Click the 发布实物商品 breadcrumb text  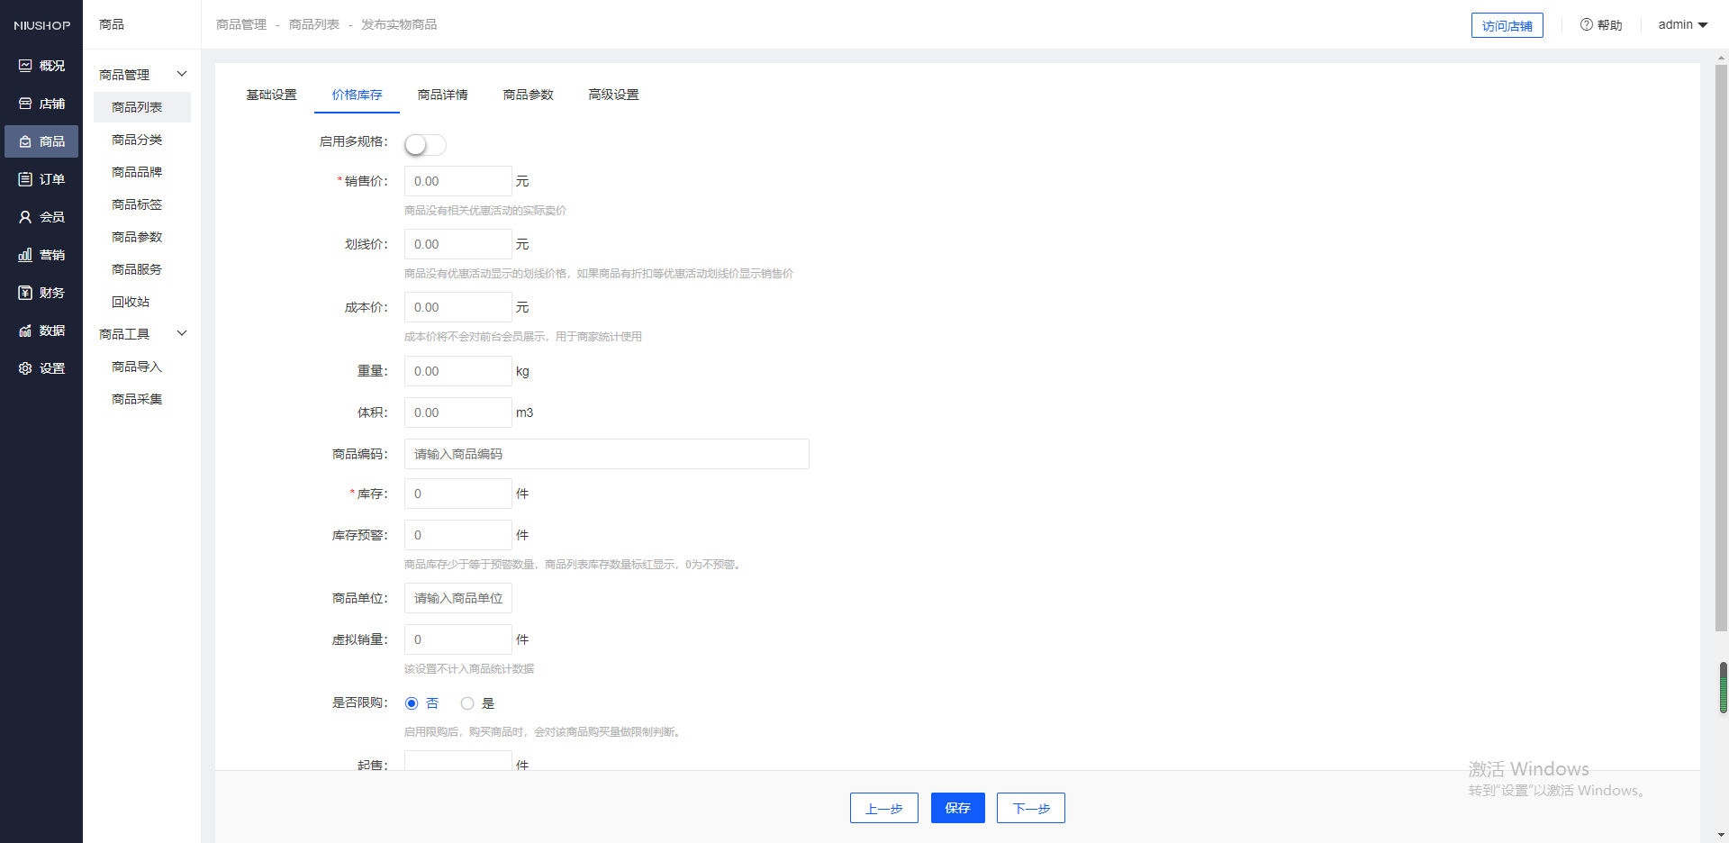point(399,24)
